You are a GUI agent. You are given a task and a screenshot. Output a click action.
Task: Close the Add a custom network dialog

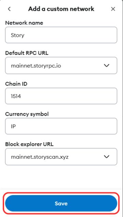click(x=113, y=9)
